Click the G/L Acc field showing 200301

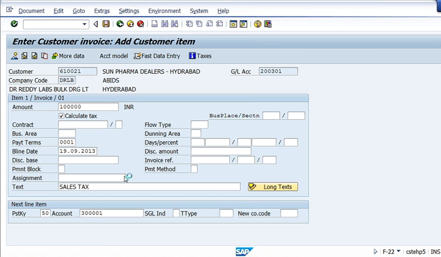click(x=278, y=71)
